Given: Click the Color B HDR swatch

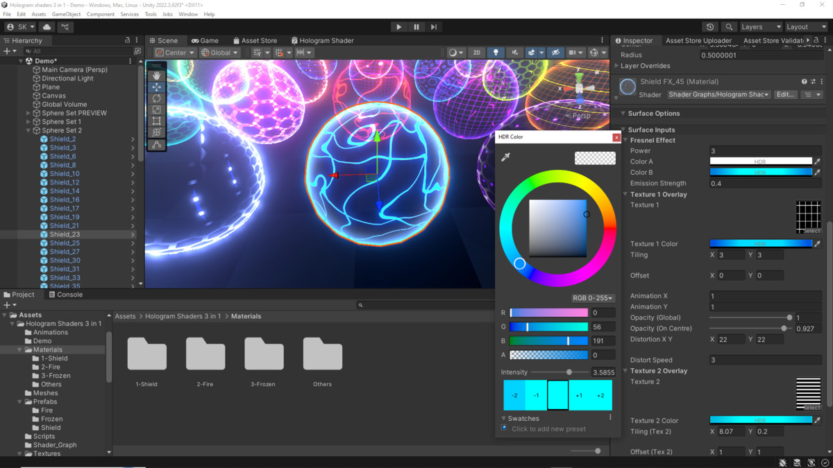Looking at the screenshot, I should coord(761,172).
